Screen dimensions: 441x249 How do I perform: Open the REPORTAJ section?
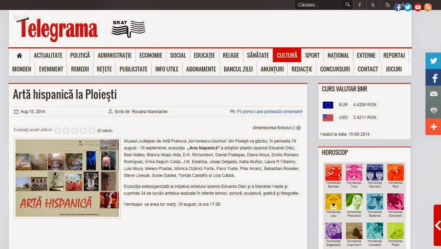point(394,55)
